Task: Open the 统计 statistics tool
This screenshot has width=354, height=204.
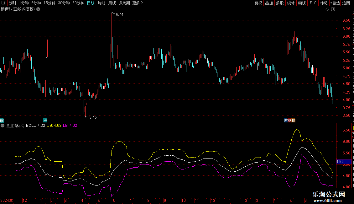Action: (x=291, y=3)
